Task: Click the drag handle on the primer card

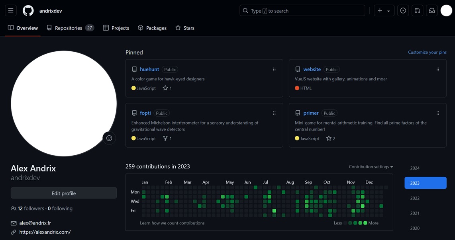Action: (x=437, y=113)
